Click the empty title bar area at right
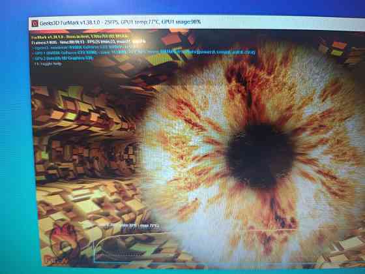The image size is (365, 274). 280,24
